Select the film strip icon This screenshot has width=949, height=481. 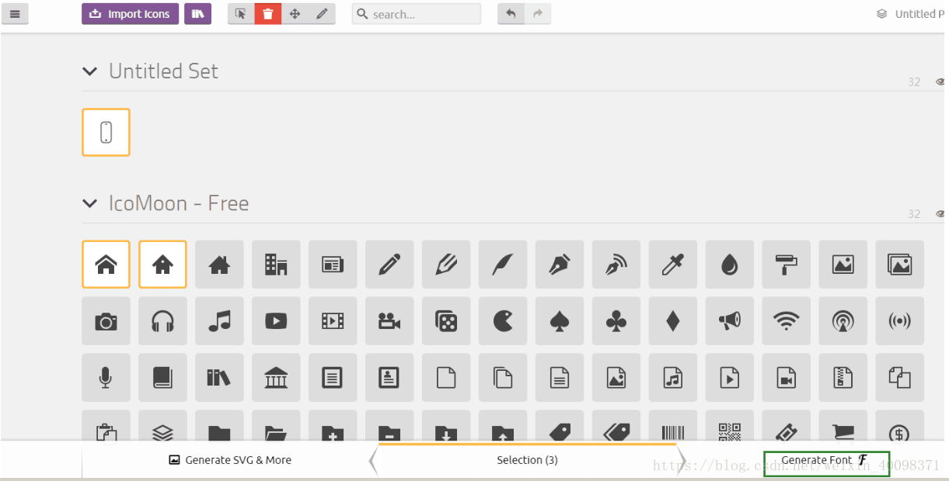click(333, 321)
